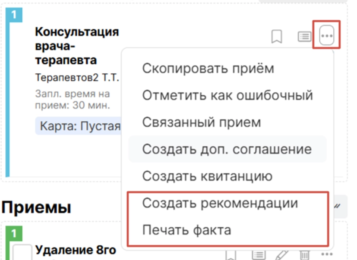
Task: Delete Удаление 8го with the trash icon
Action: point(304,255)
